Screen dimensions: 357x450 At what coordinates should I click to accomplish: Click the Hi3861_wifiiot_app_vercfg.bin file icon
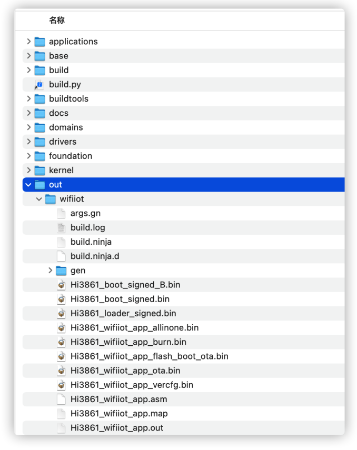(61, 385)
